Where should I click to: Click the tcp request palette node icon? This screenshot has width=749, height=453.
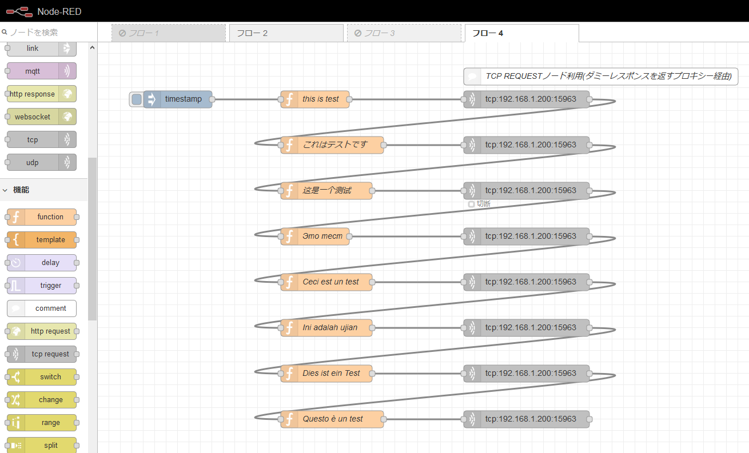tap(16, 354)
